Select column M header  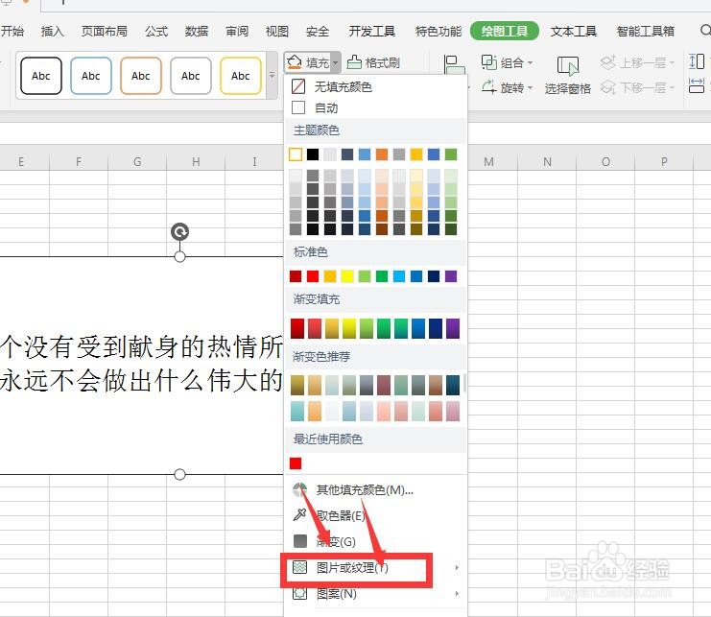tap(488, 162)
